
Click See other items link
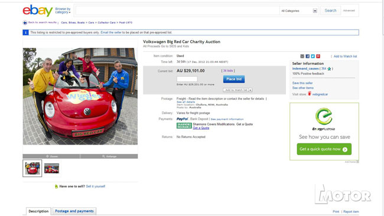click(x=302, y=88)
